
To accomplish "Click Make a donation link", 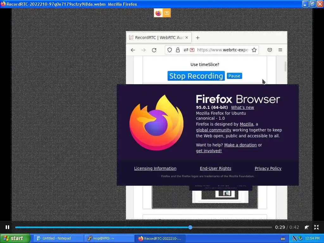I will 240,145.
